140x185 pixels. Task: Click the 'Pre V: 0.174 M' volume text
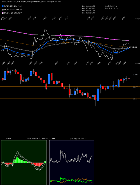(x=111, y=8)
